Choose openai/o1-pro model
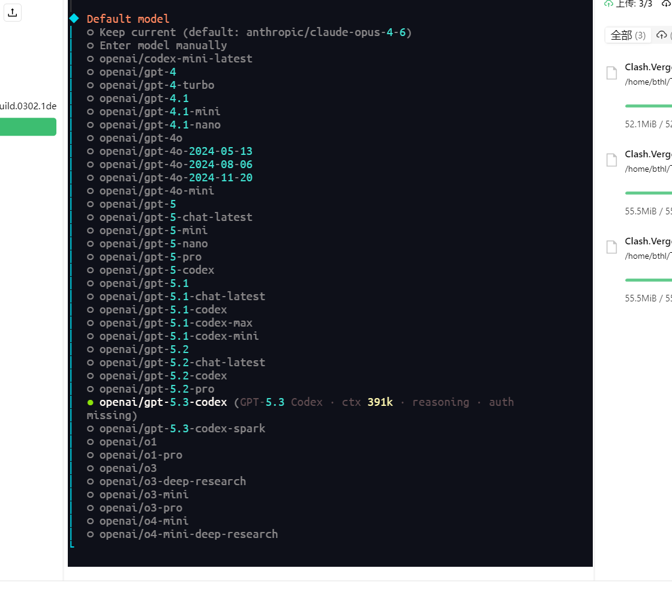Viewport: 672px width, 592px height. click(134, 455)
